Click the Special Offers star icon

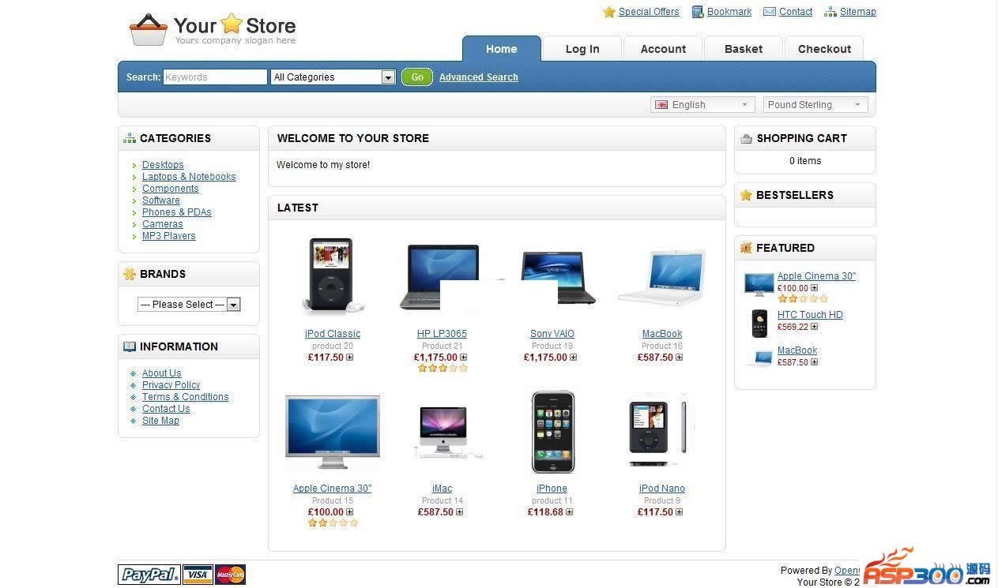(x=608, y=12)
